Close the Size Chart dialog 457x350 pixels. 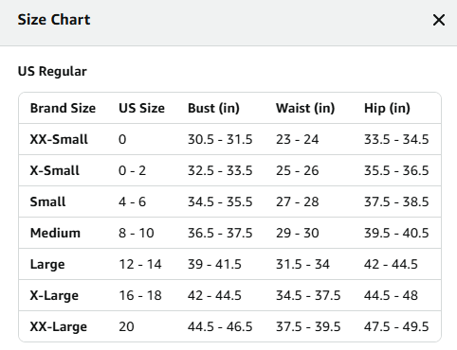pyautogui.click(x=439, y=20)
